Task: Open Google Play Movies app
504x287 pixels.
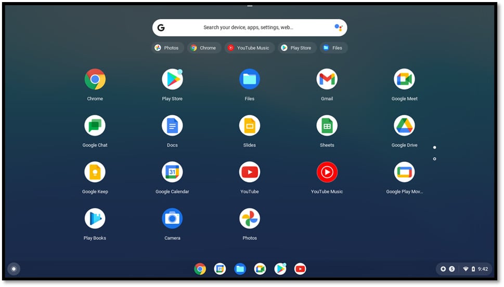Action: pyautogui.click(x=404, y=172)
